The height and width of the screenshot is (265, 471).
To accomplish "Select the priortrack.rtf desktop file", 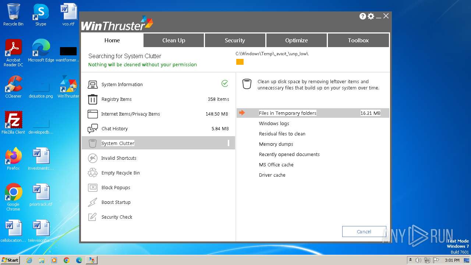I will pos(41,195).
